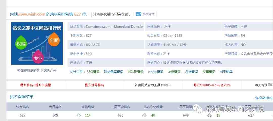273x121 pixels.
Task: Click the 提交网站 submit website button
Action: pos(145,14)
